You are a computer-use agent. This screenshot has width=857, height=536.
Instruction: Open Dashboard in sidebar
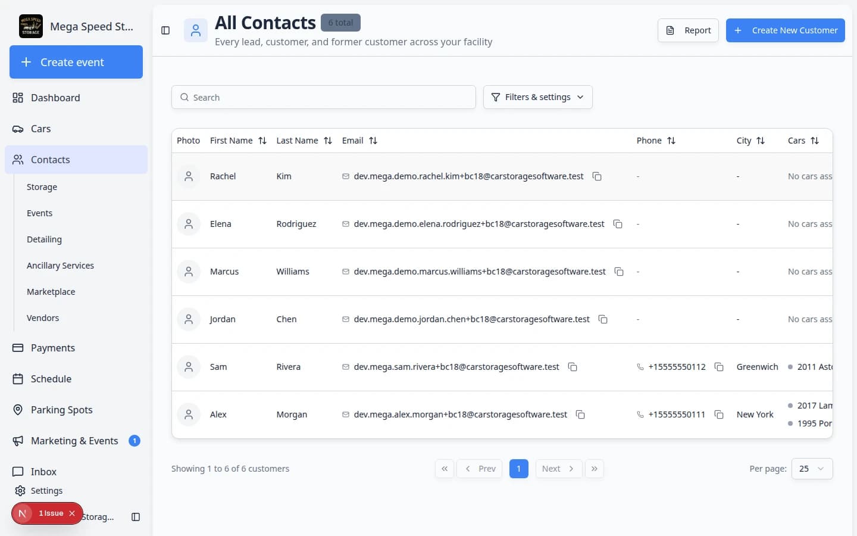pos(76,98)
